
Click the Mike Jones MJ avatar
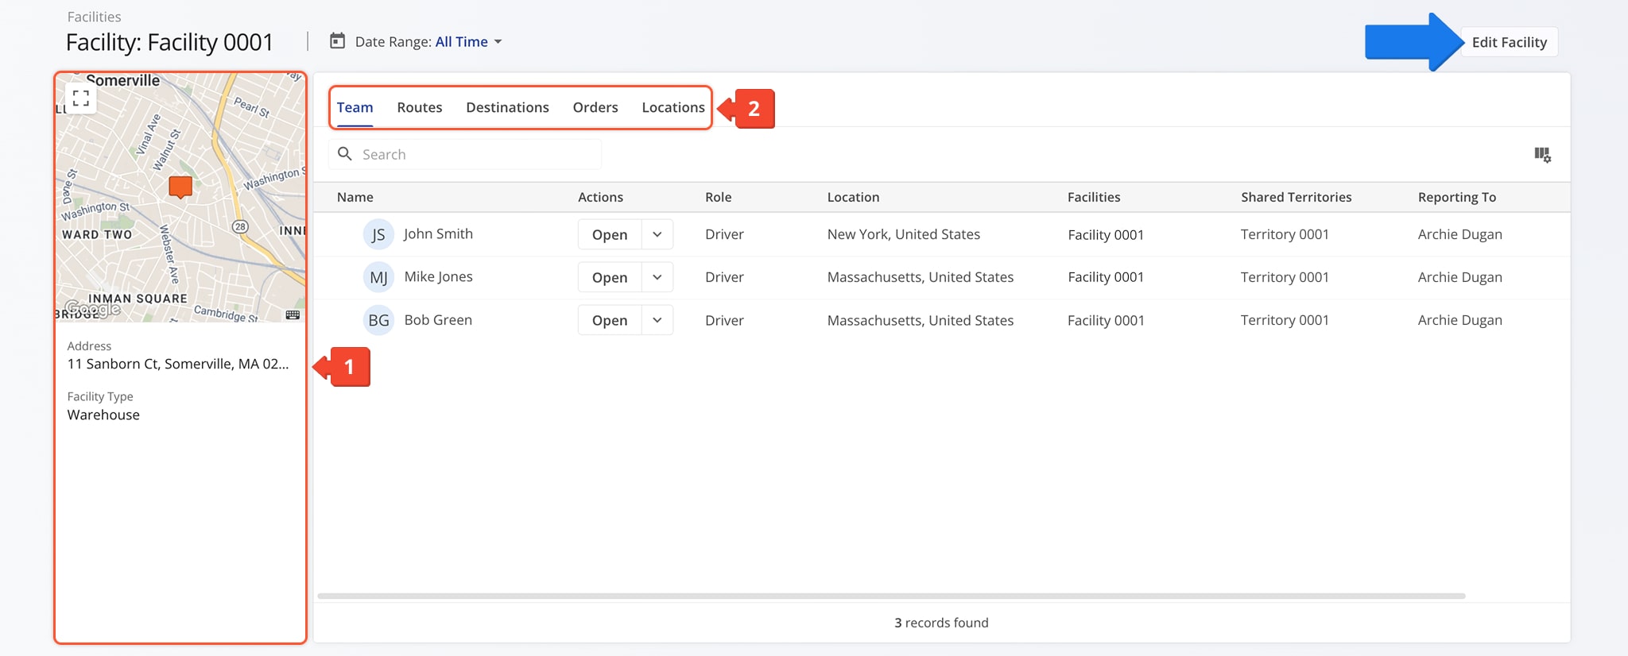click(x=378, y=277)
